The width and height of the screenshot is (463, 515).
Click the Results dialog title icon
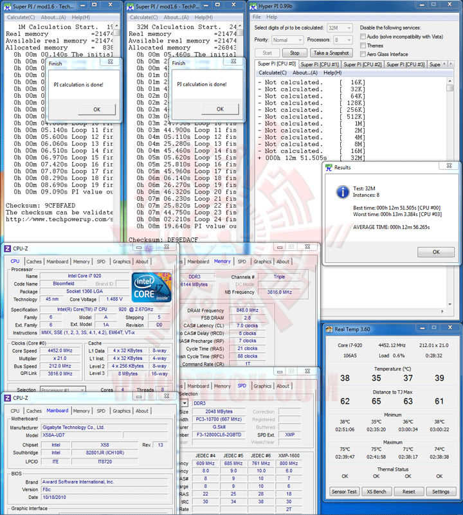[329, 168]
